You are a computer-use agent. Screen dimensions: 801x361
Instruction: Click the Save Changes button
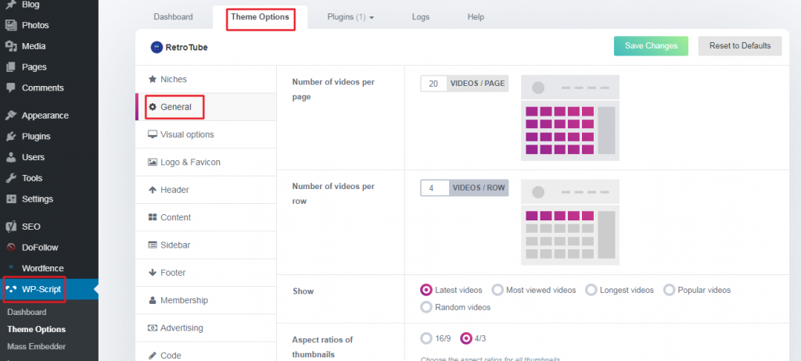(x=651, y=46)
